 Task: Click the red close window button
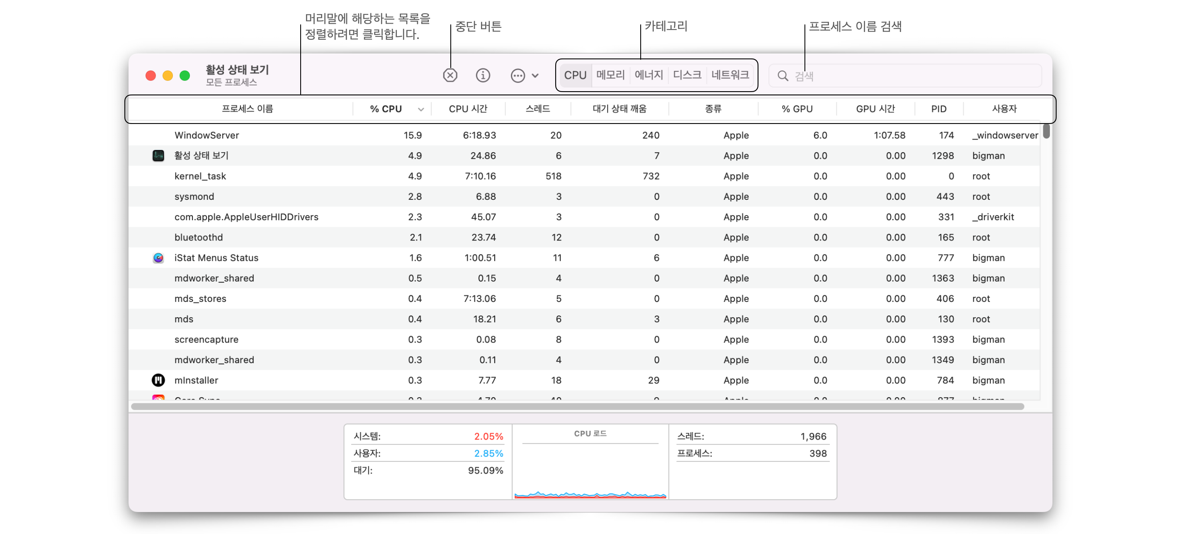[151, 75]
